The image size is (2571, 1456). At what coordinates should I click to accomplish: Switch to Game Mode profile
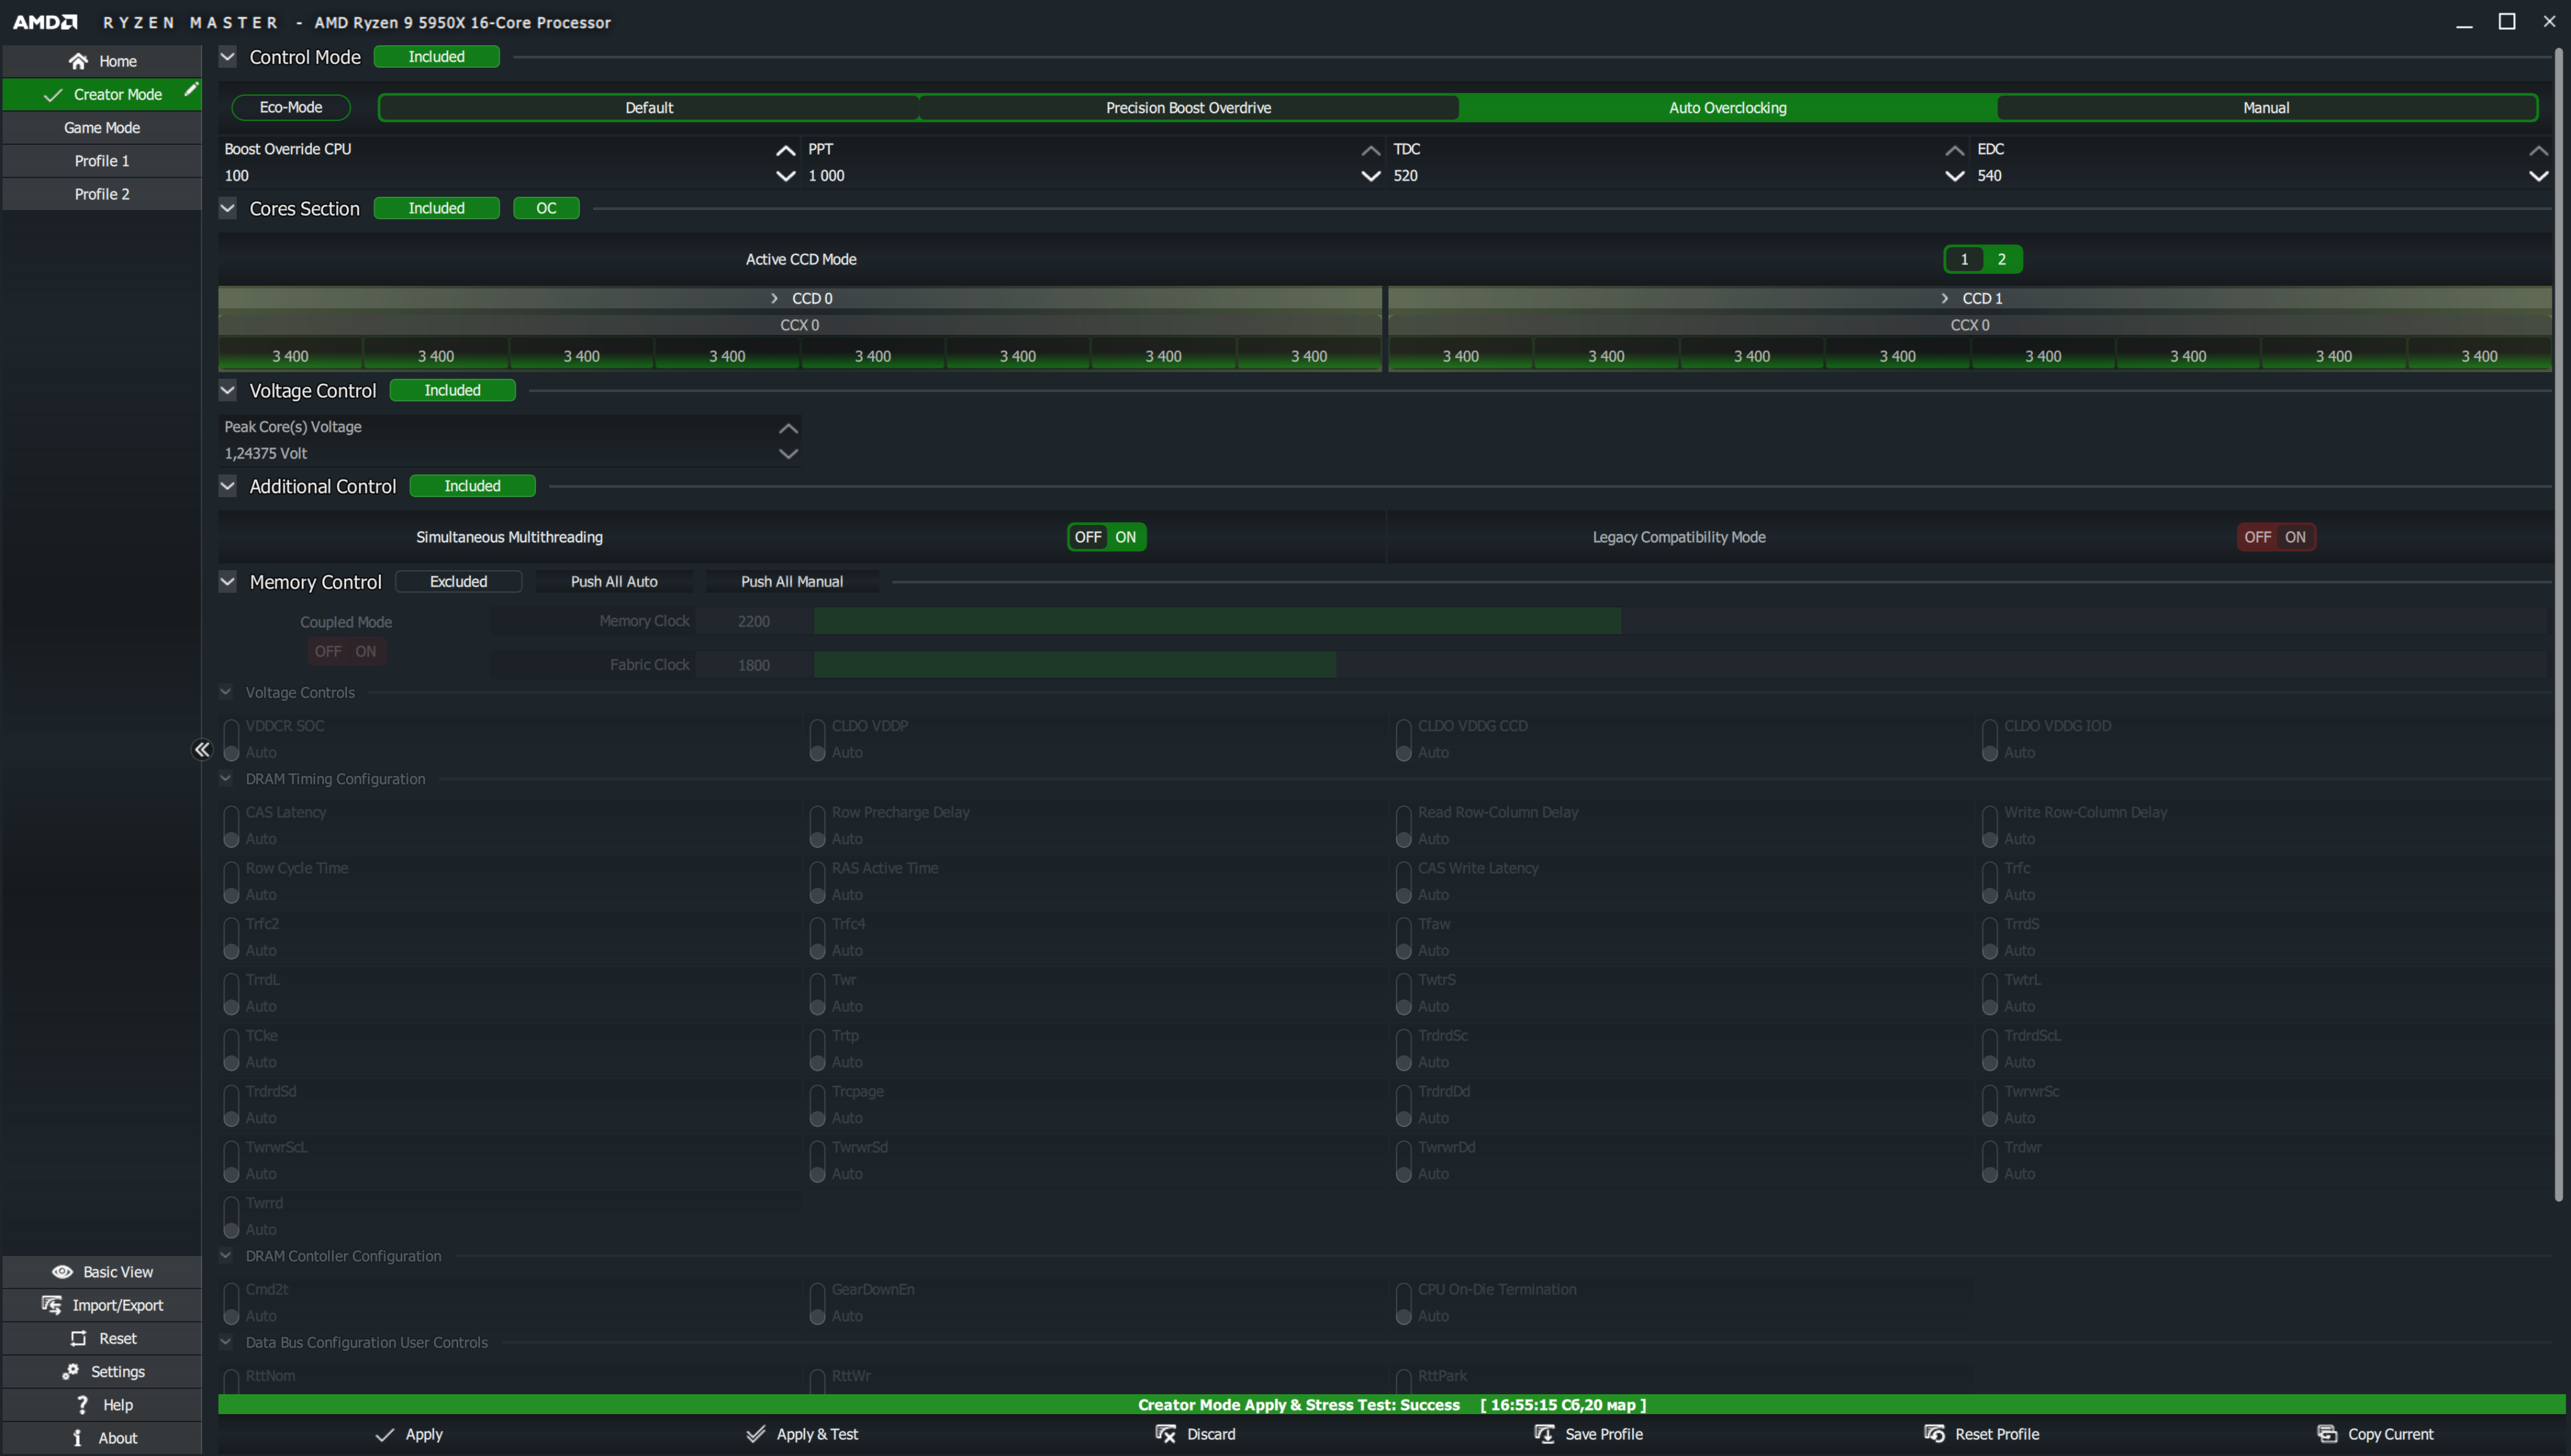click(102, 128)
